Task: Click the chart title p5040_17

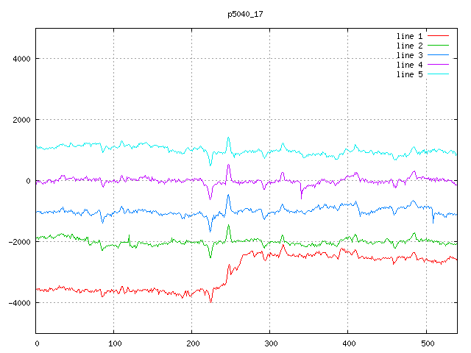Action: coord(245,14)
